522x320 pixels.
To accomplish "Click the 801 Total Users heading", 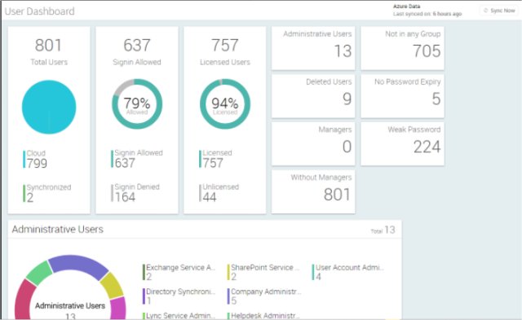I will click(49, 51).
